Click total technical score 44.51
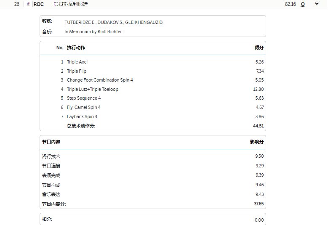The width and height of the screenshot is (328, 225). [x=259, y=126]
